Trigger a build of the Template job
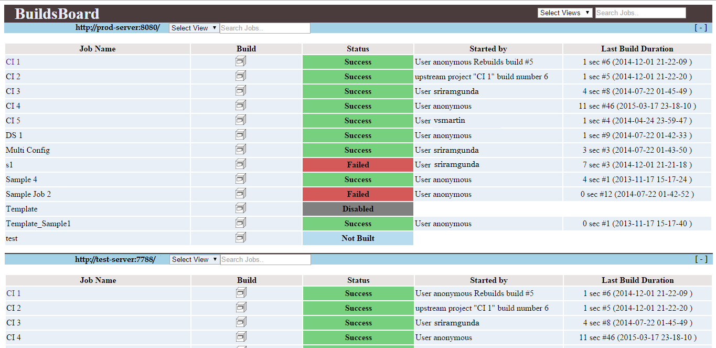Image resolution: width=716 pixels, height=348 pixels. 241,208
